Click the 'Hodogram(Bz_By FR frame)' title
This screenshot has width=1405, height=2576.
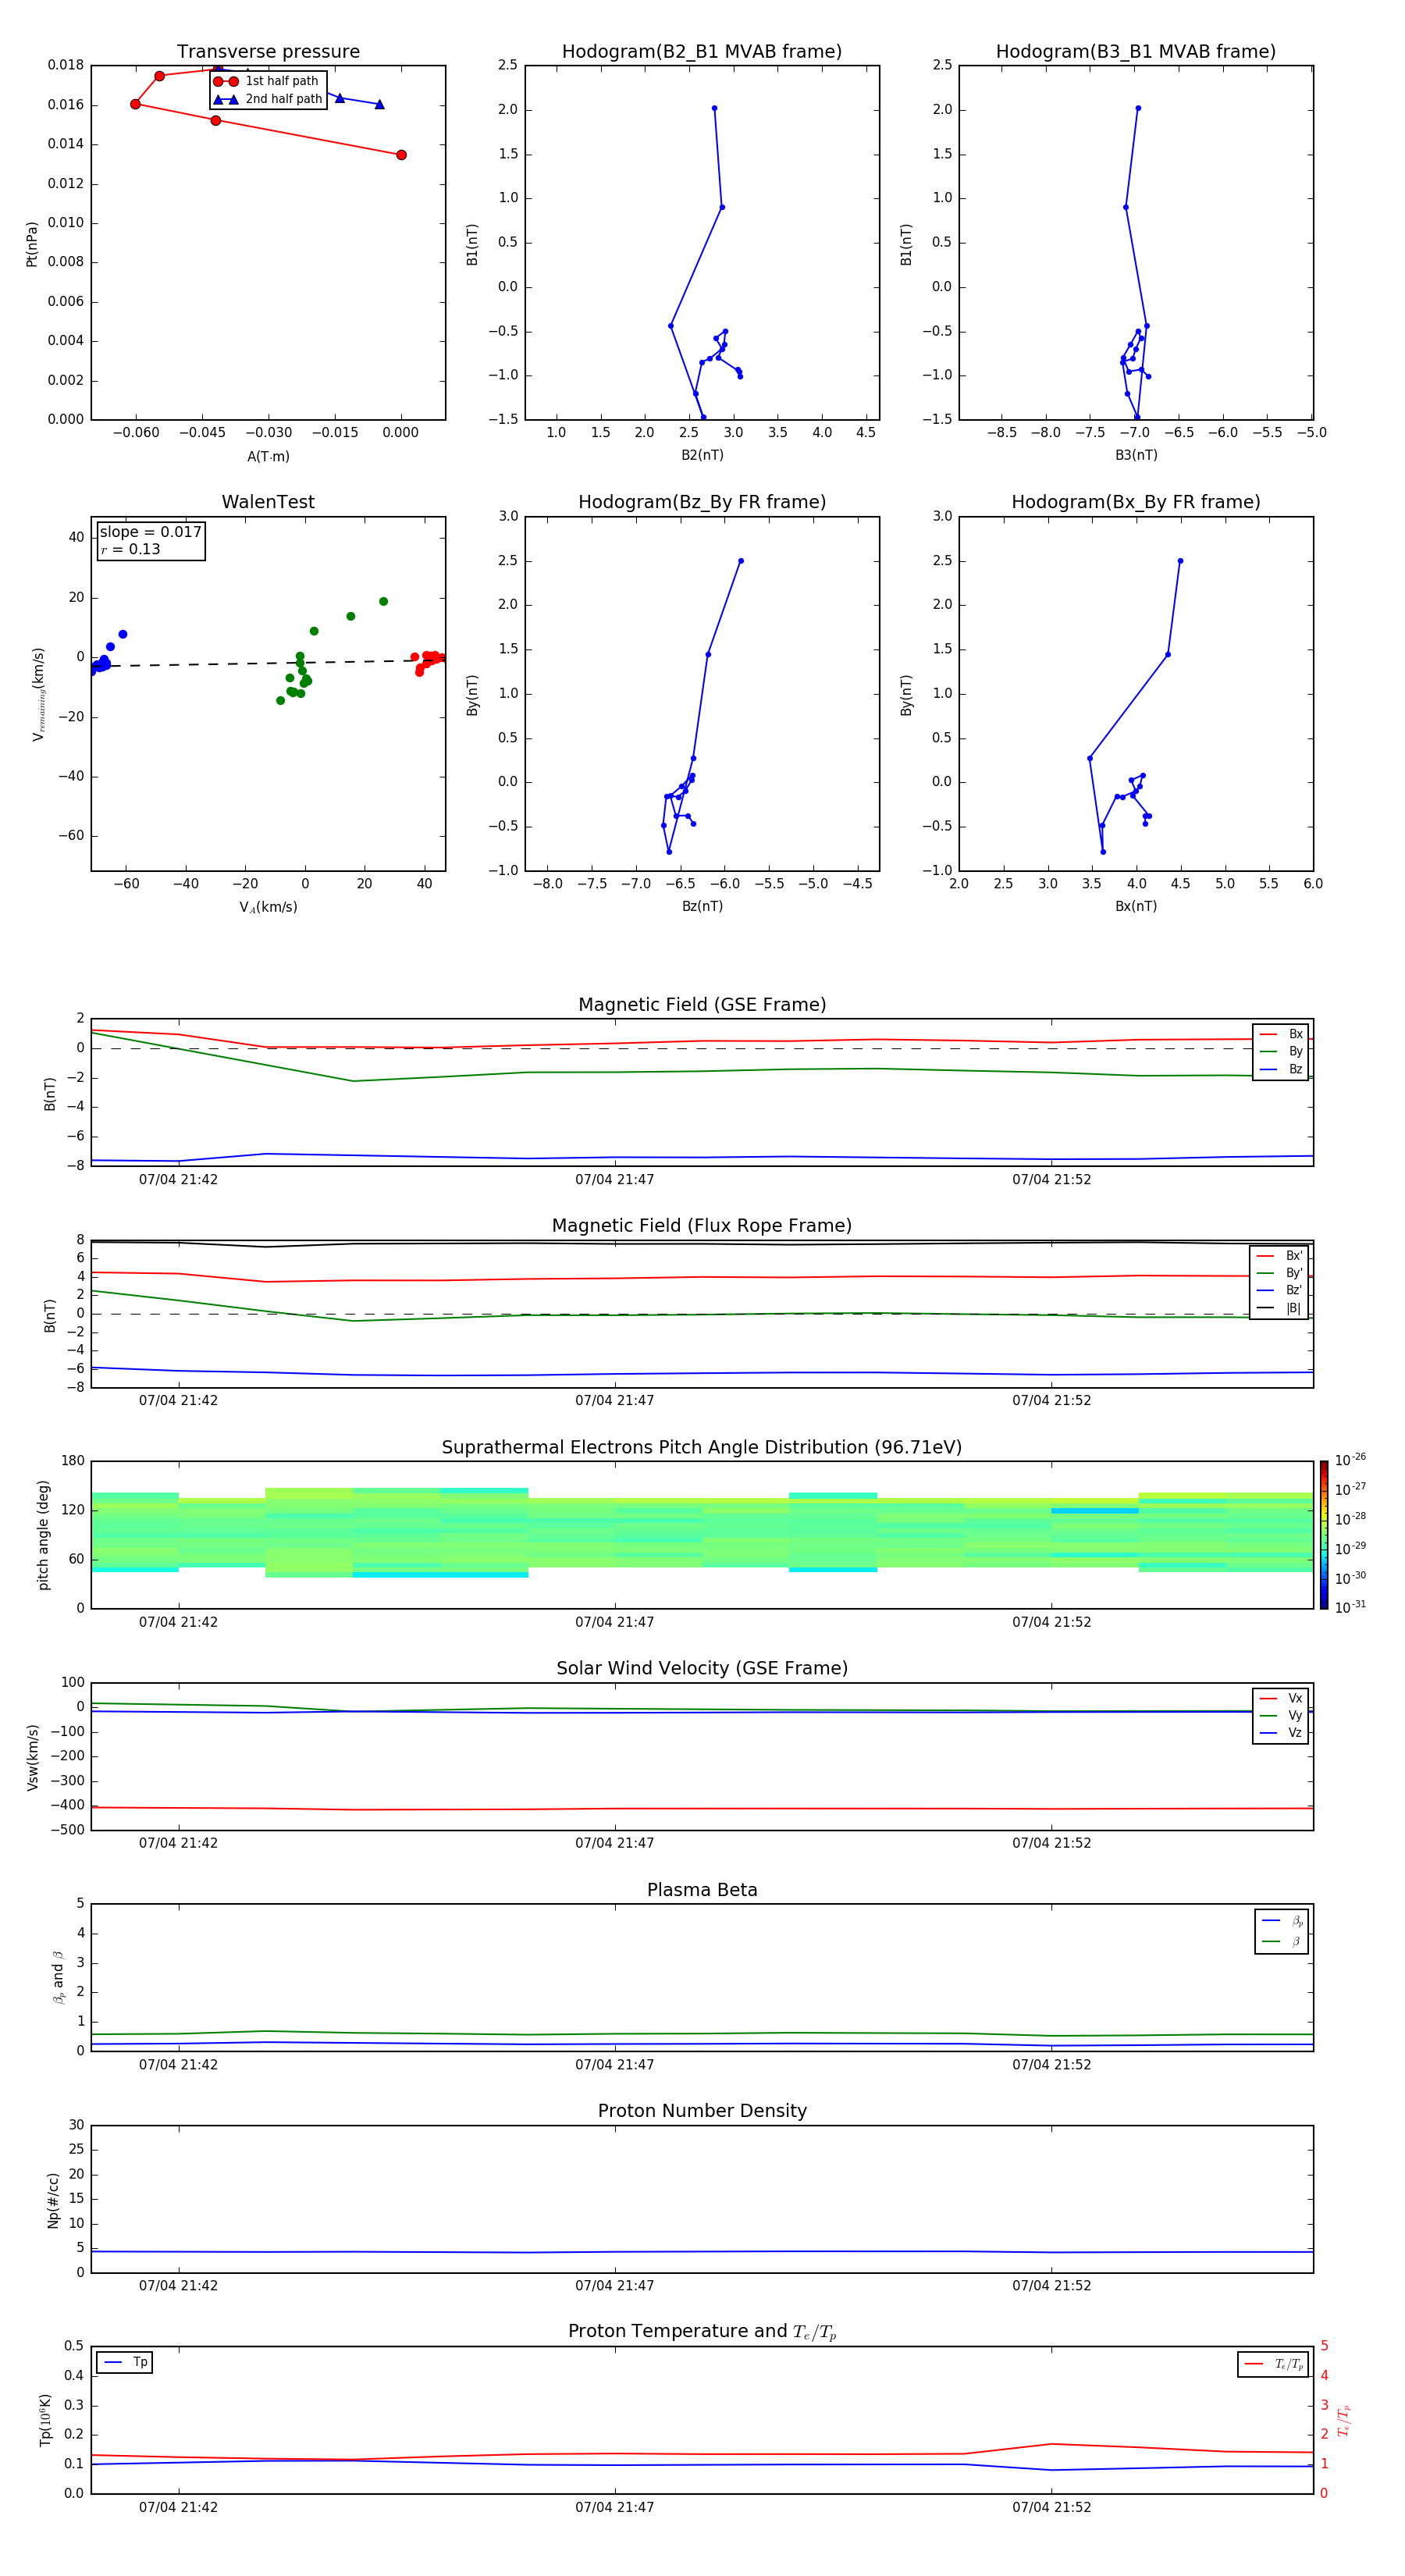click(x=702, y=502)
